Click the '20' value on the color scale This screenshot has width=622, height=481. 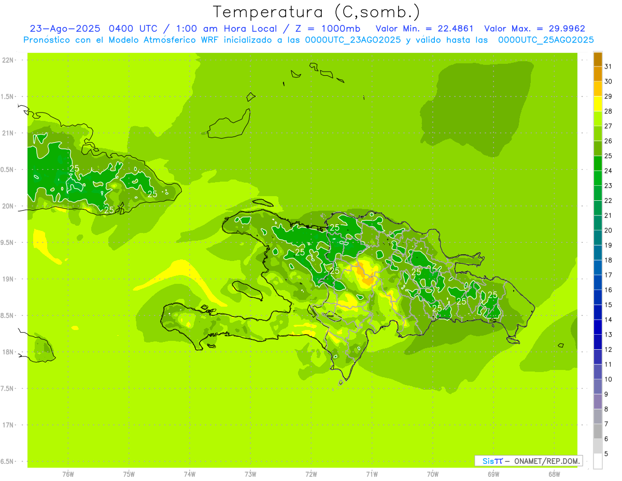click(x=609, y=230)
